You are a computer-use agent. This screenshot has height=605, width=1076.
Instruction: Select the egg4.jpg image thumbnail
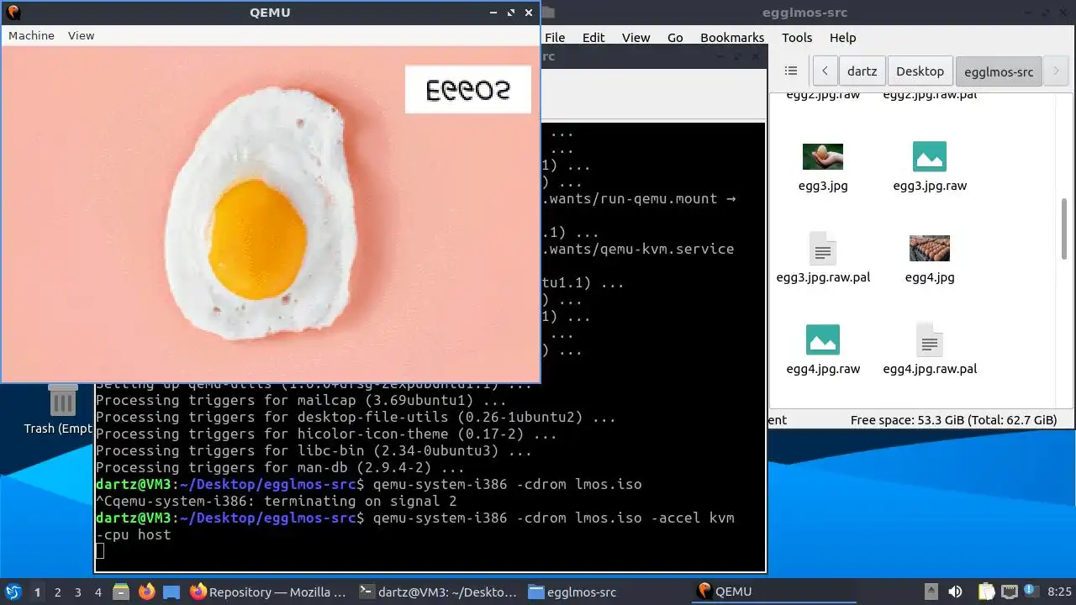click(930, 248)
